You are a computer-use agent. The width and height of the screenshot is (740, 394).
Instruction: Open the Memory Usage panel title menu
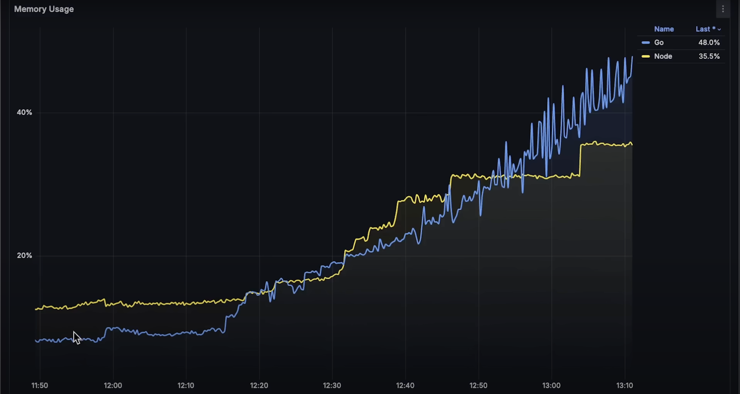click(x=44, y=9)
